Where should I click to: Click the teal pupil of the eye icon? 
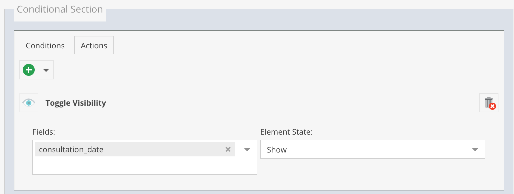coord(29,103)
